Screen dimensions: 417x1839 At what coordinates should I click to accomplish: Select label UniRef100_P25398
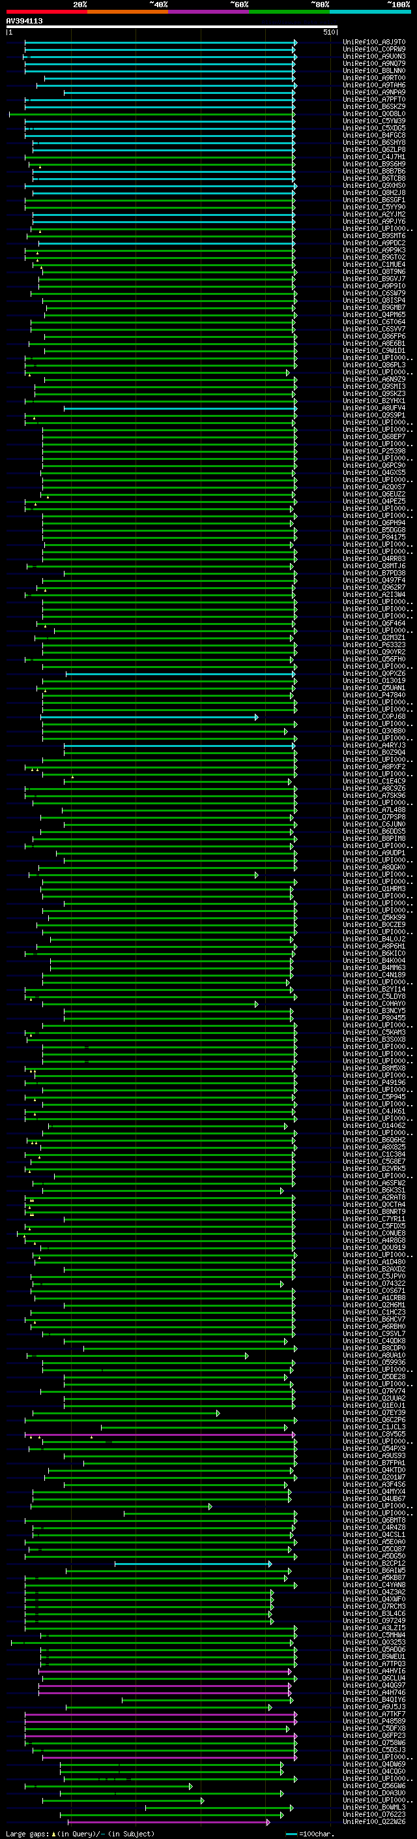click(374, 451)
